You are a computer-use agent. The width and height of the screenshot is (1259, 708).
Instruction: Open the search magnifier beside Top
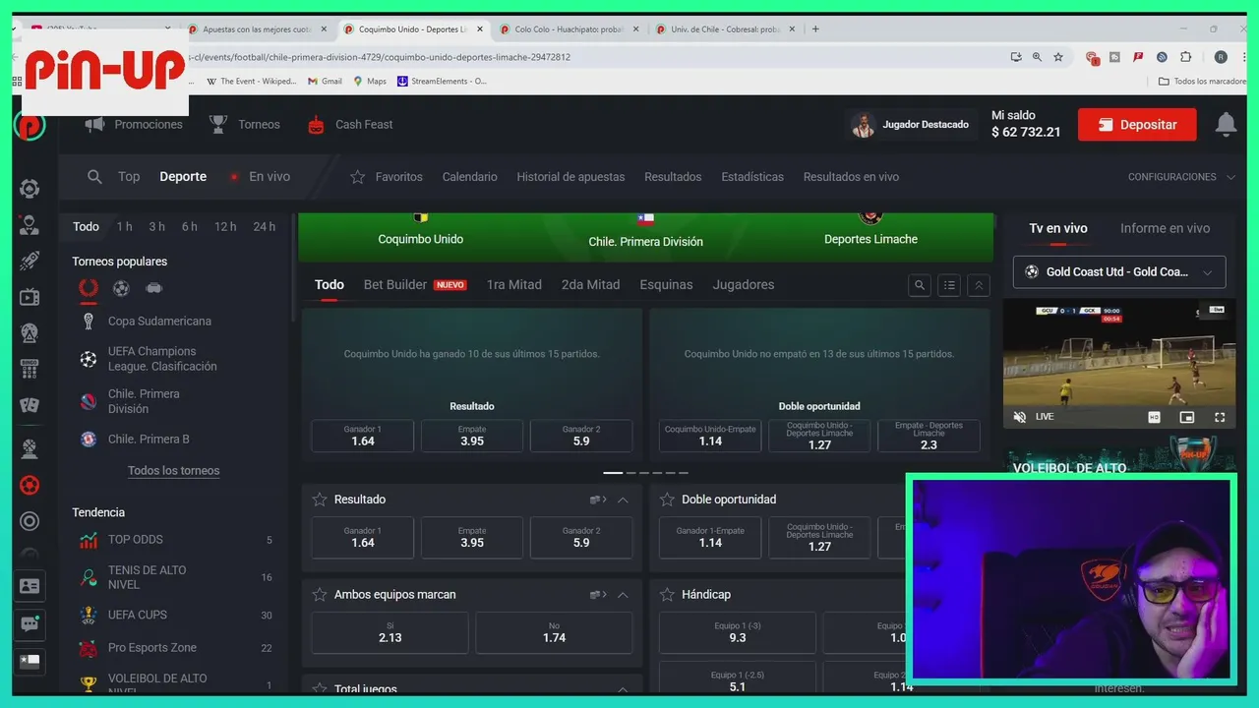pos(94,177)
